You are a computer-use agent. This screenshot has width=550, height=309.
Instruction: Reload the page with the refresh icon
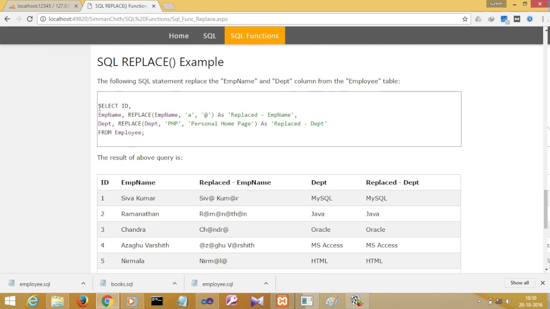pos(30,19)
